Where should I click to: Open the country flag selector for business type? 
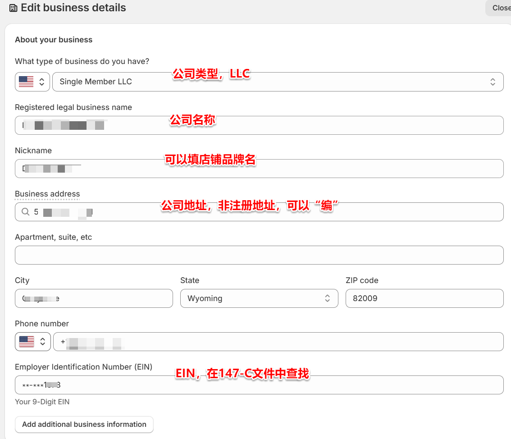pyautogui.click(x=32, y=82)
